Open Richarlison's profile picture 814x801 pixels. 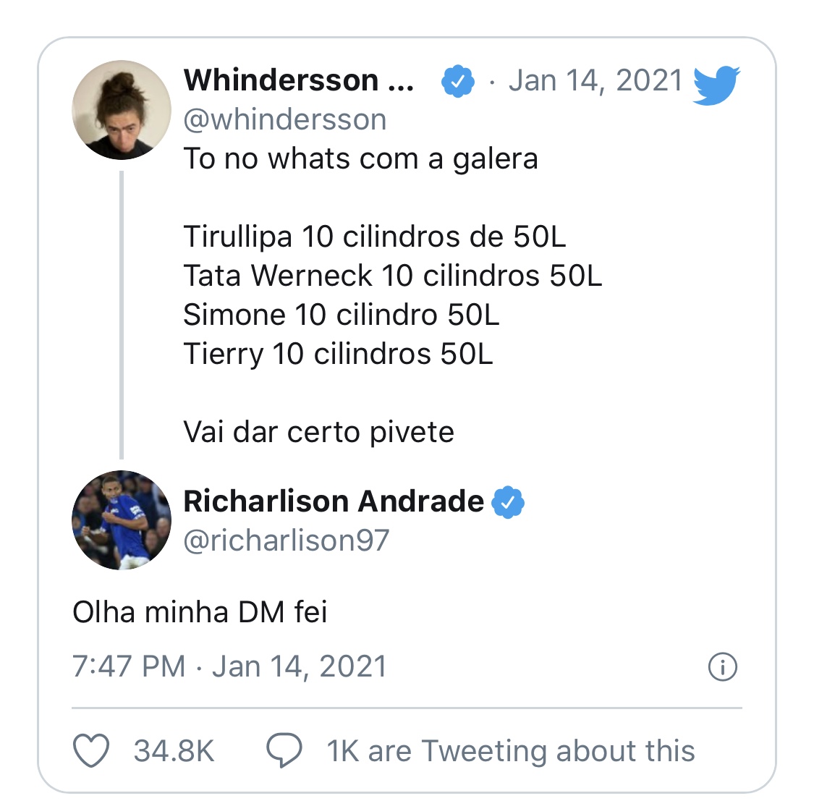click(x=122, y=520)
